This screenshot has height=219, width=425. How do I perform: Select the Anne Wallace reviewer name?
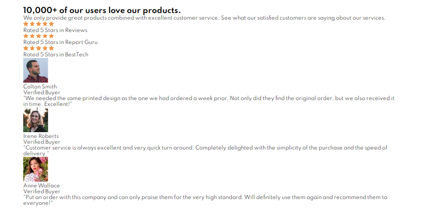click(42, 186)
